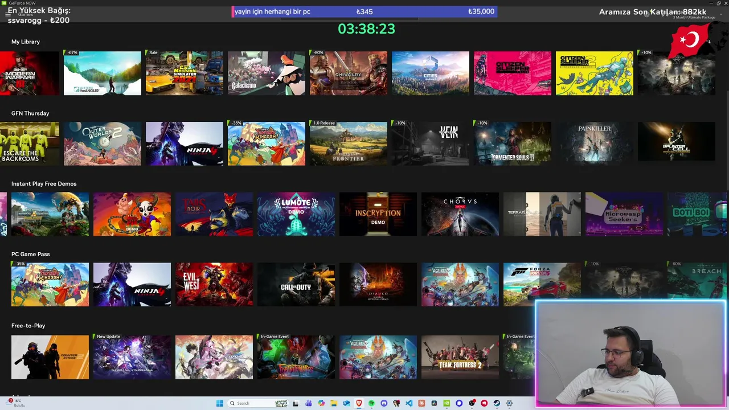Open the PC Game Pass section heading
729x410 pixels.
pyautogui.click(x=31, y=254)
